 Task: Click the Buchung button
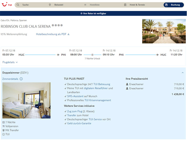pyautogui.click(x=173, y=5)
